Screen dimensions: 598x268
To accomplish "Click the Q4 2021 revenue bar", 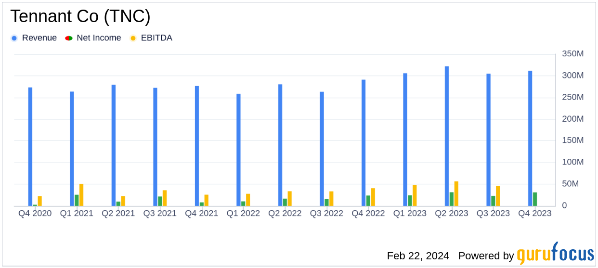I will coord(197,146).
